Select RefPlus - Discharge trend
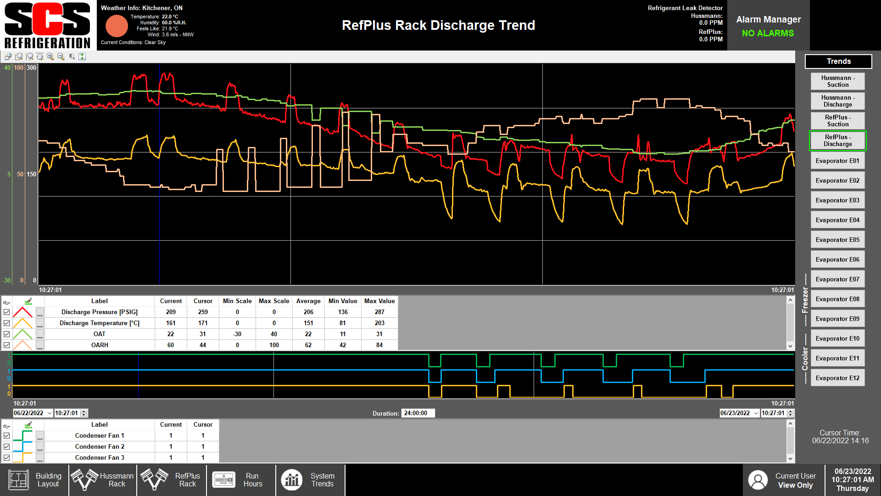 [837, 141]
